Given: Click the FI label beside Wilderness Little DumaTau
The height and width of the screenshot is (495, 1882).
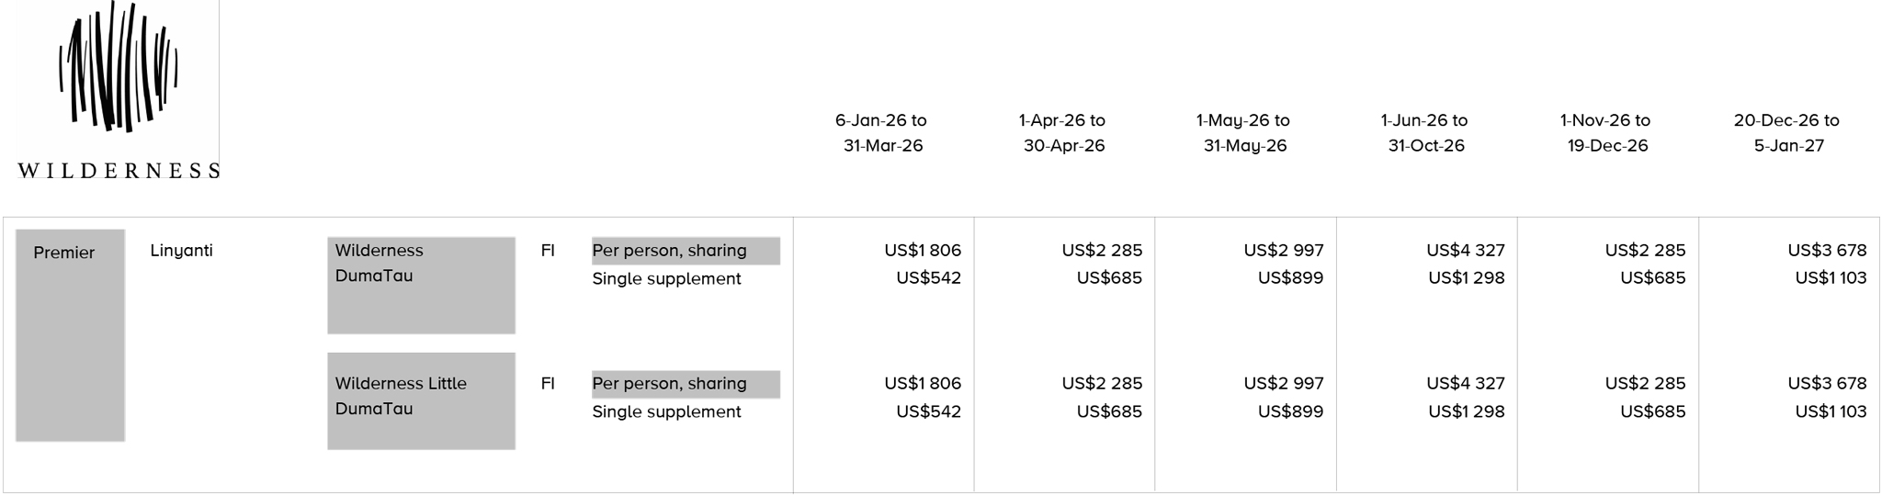Looking at the screenshot, I should tap(548, 384).
